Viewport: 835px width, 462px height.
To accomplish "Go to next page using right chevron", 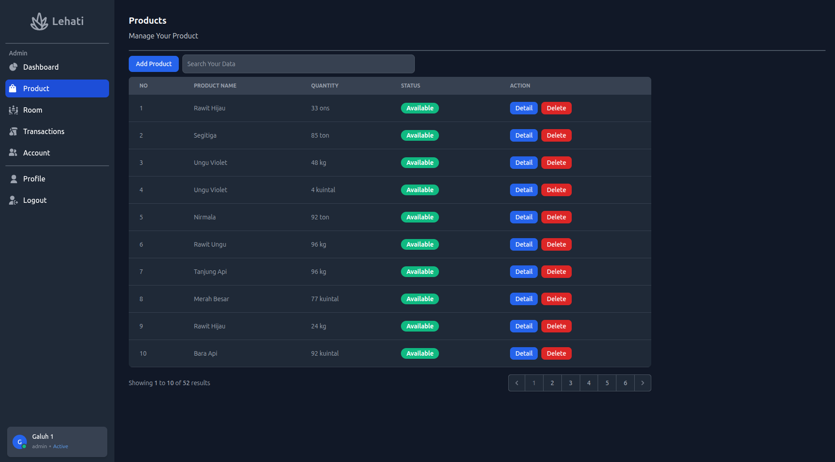I will click(x=642, y=383).
